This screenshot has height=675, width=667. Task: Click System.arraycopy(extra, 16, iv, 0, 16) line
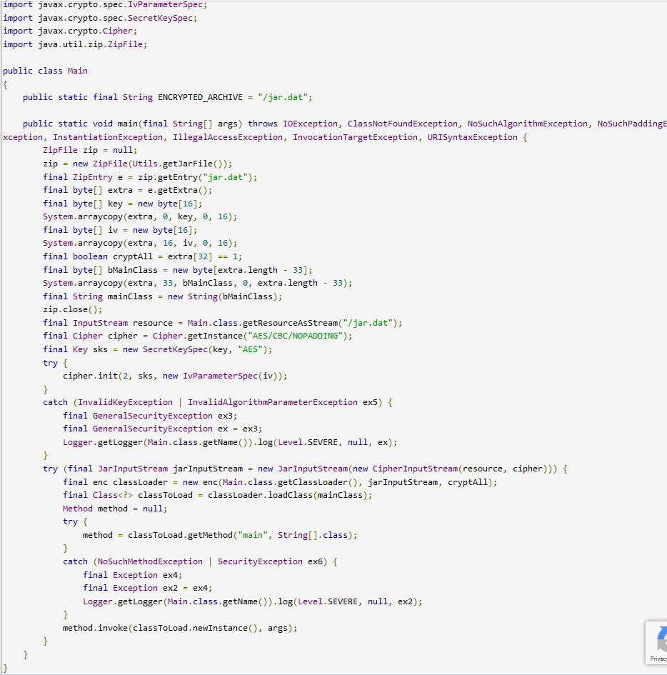140,244
